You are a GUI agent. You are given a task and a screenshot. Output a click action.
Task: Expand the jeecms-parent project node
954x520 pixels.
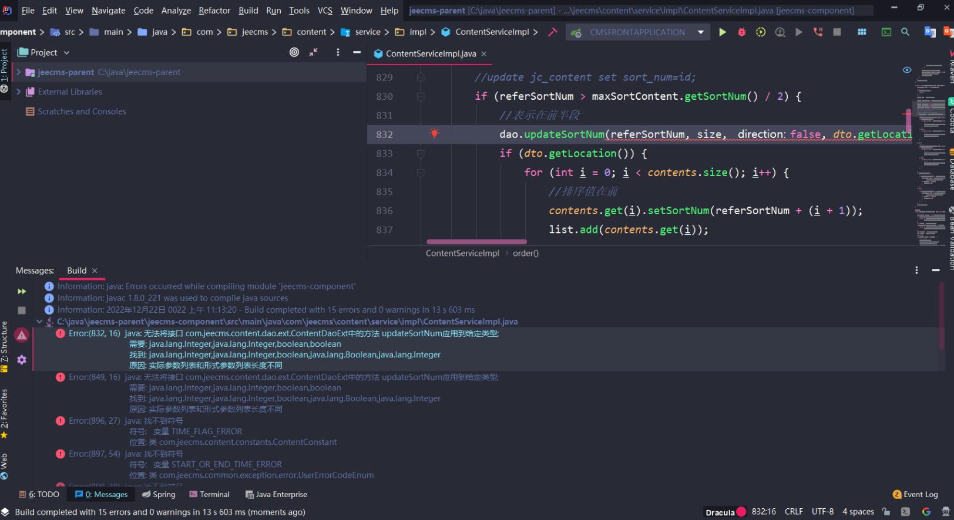[19, 72]
